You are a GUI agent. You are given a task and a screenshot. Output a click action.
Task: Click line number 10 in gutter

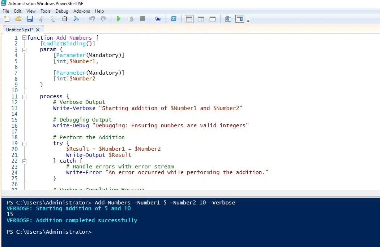click(14, 91)
